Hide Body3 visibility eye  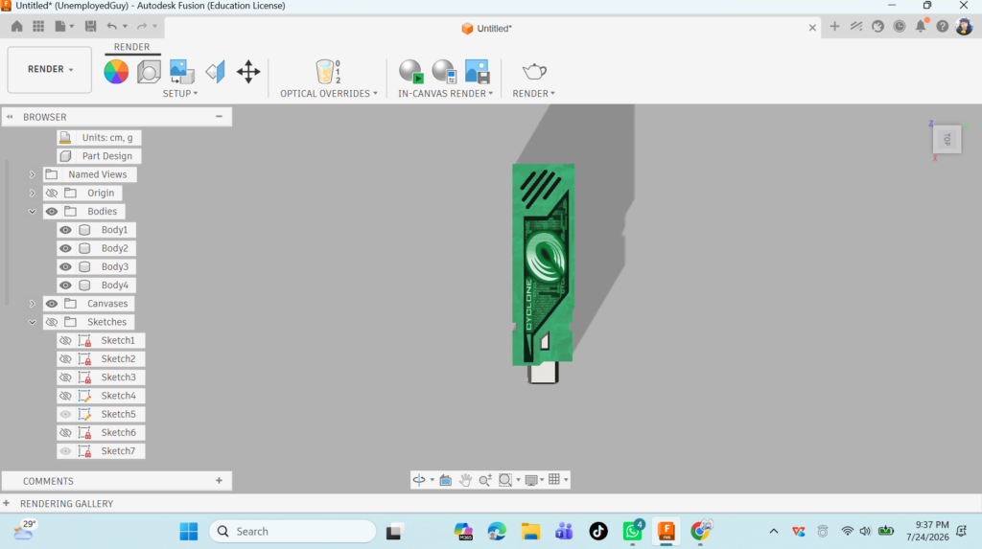point(65,266)
